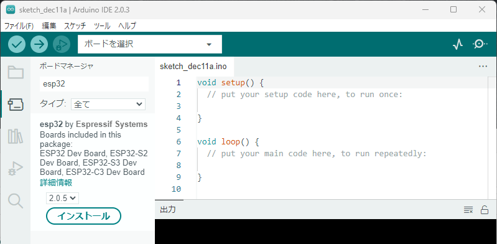
Task: Open the Library Manager sidebar icon
Action: tap(16, 136)
